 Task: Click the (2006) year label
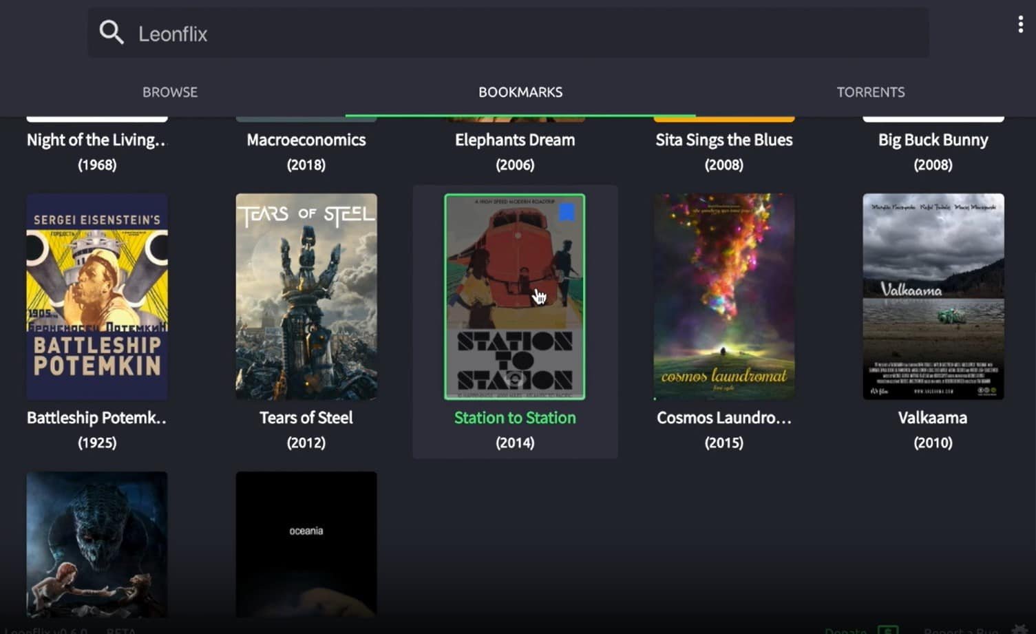tap(515, 165)
